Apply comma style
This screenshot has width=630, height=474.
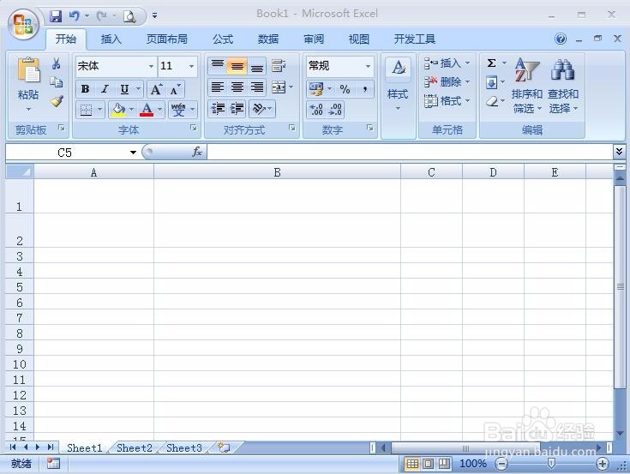365,89
